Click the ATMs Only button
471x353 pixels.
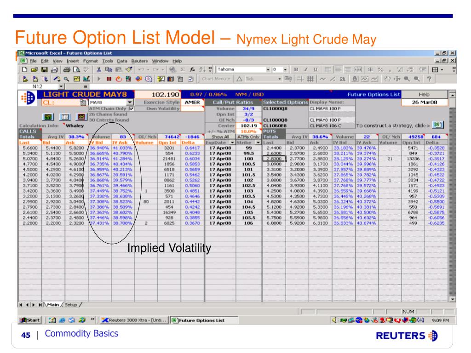coord(248,137)
